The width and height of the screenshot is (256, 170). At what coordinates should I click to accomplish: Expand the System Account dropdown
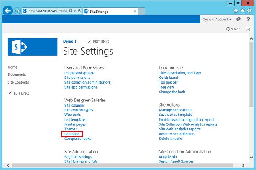(217, 20)
